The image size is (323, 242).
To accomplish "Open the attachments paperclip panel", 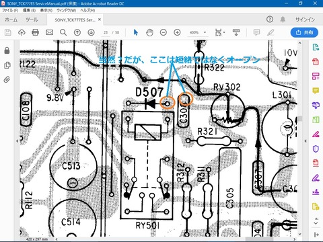I will [7, 79].
